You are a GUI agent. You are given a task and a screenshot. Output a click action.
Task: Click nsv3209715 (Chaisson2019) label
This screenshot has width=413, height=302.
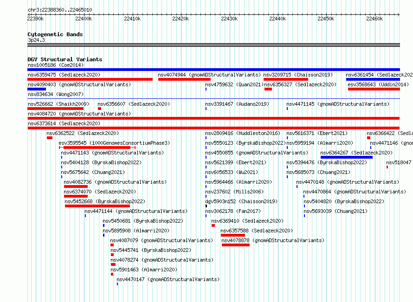click(x=298, y=75)
